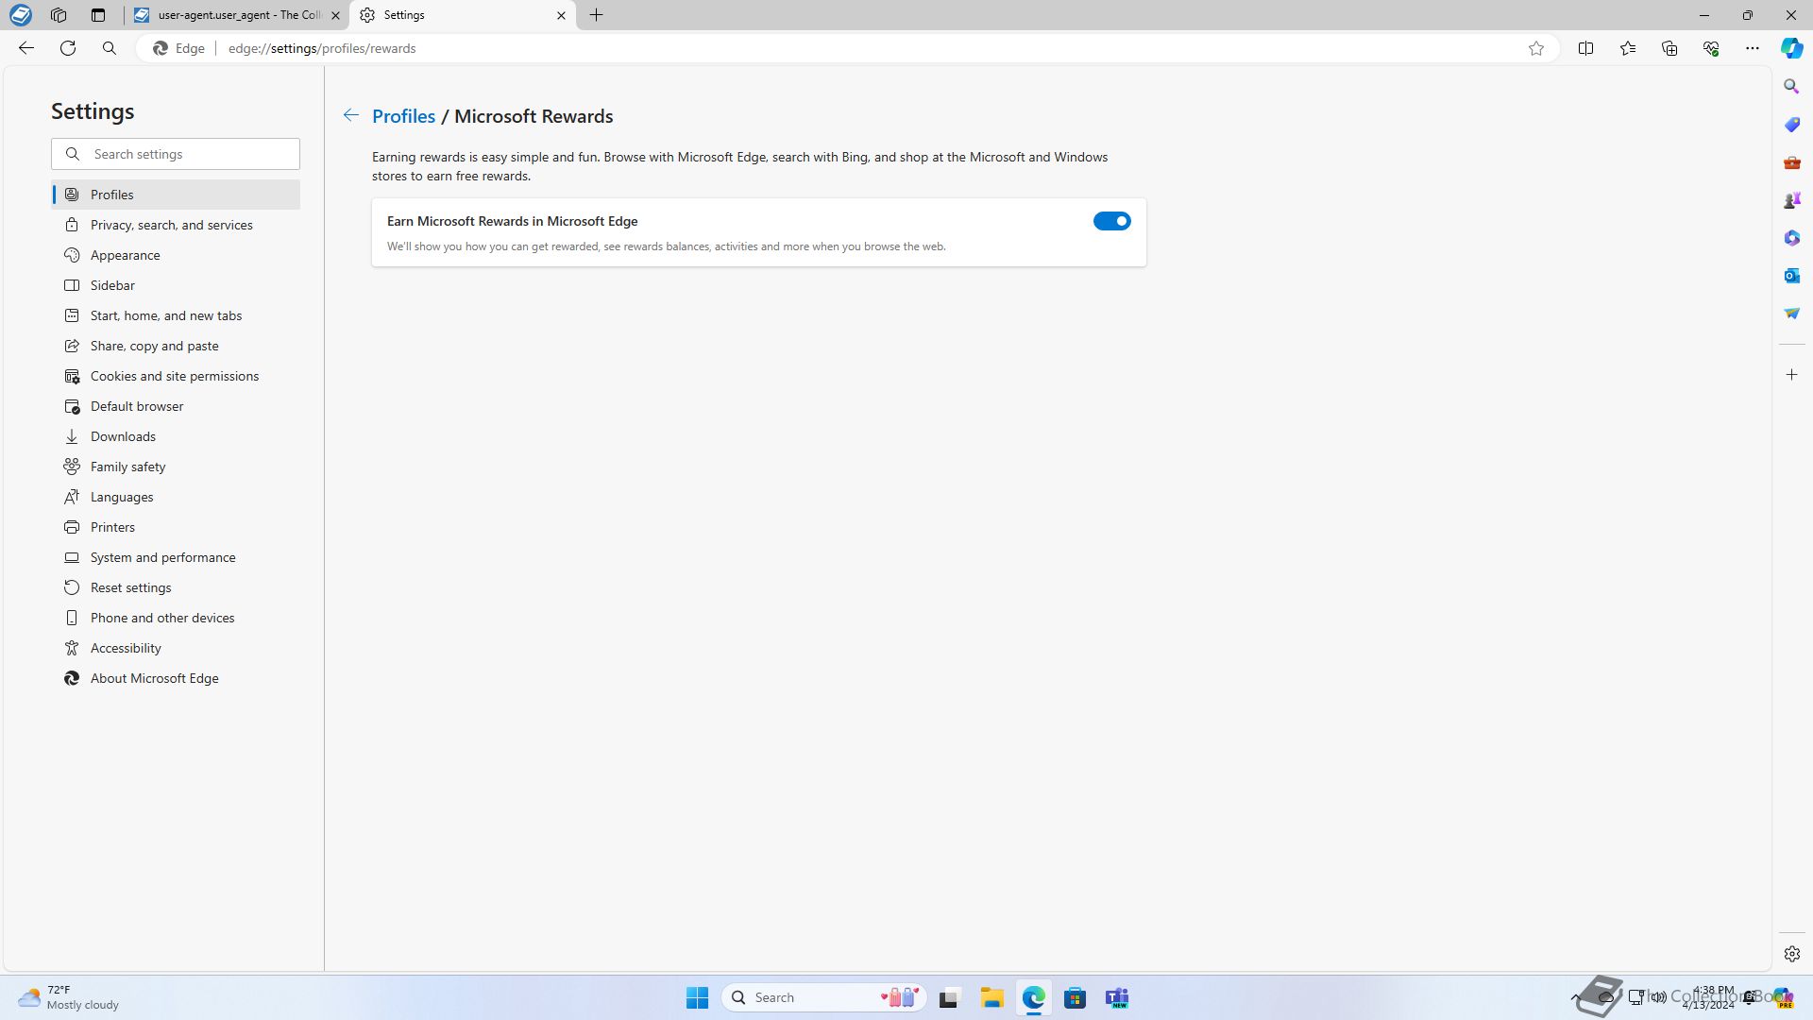Click taskbar Search box

coord(823,997)
